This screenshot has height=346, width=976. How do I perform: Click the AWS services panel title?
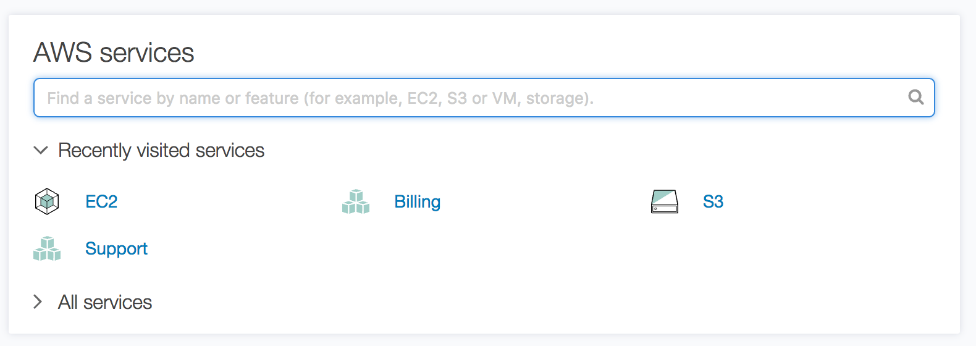point(114,53)
